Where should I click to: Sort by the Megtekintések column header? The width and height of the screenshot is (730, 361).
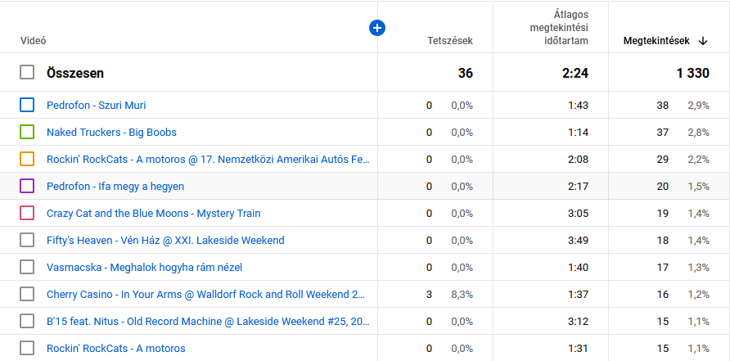click(x=656, y=40)
